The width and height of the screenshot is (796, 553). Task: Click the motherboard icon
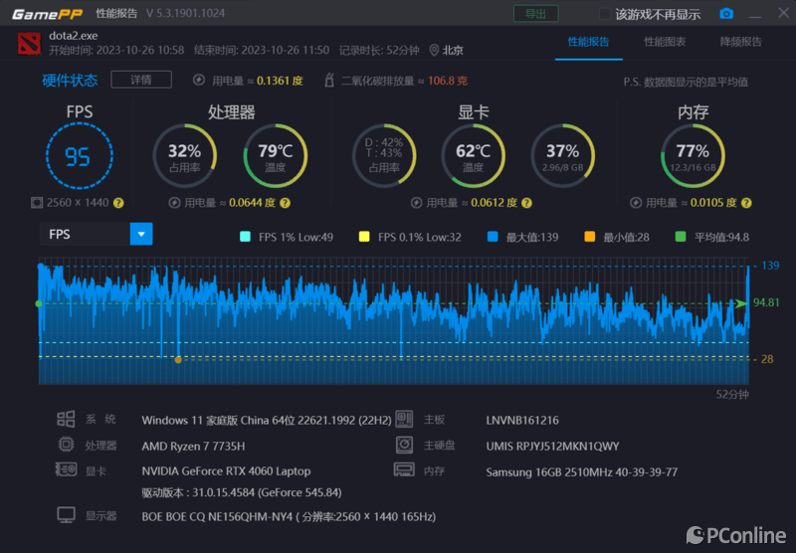pyautogui.click(x=405, y=419)
